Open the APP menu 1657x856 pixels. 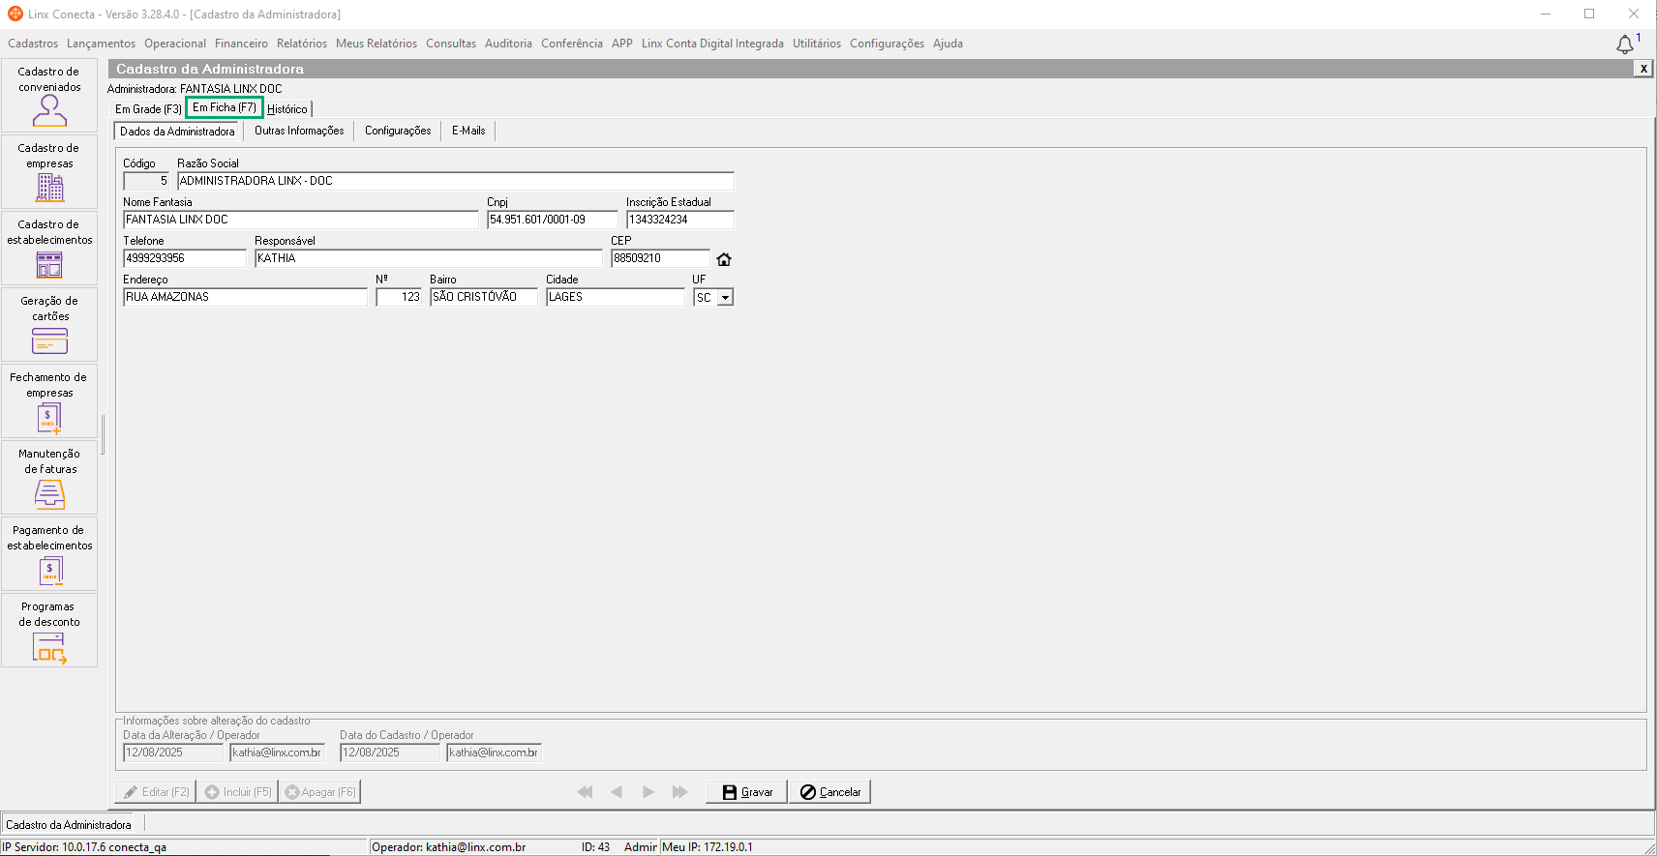pos(622,44)
